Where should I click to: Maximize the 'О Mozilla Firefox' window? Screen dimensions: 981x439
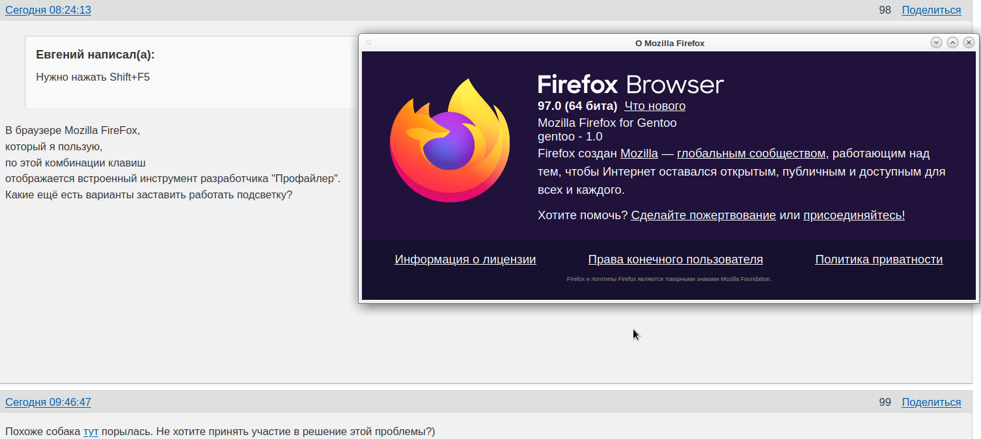[952, 42]
